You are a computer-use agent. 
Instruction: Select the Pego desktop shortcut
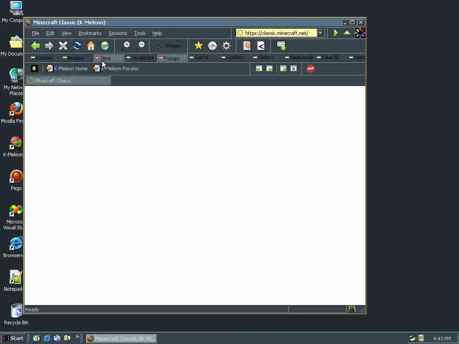point(16,180)
